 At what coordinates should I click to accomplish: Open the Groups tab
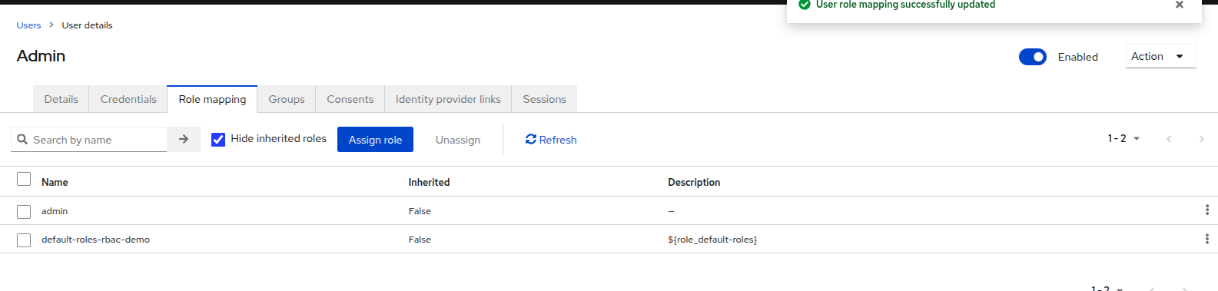click(287, 99)
